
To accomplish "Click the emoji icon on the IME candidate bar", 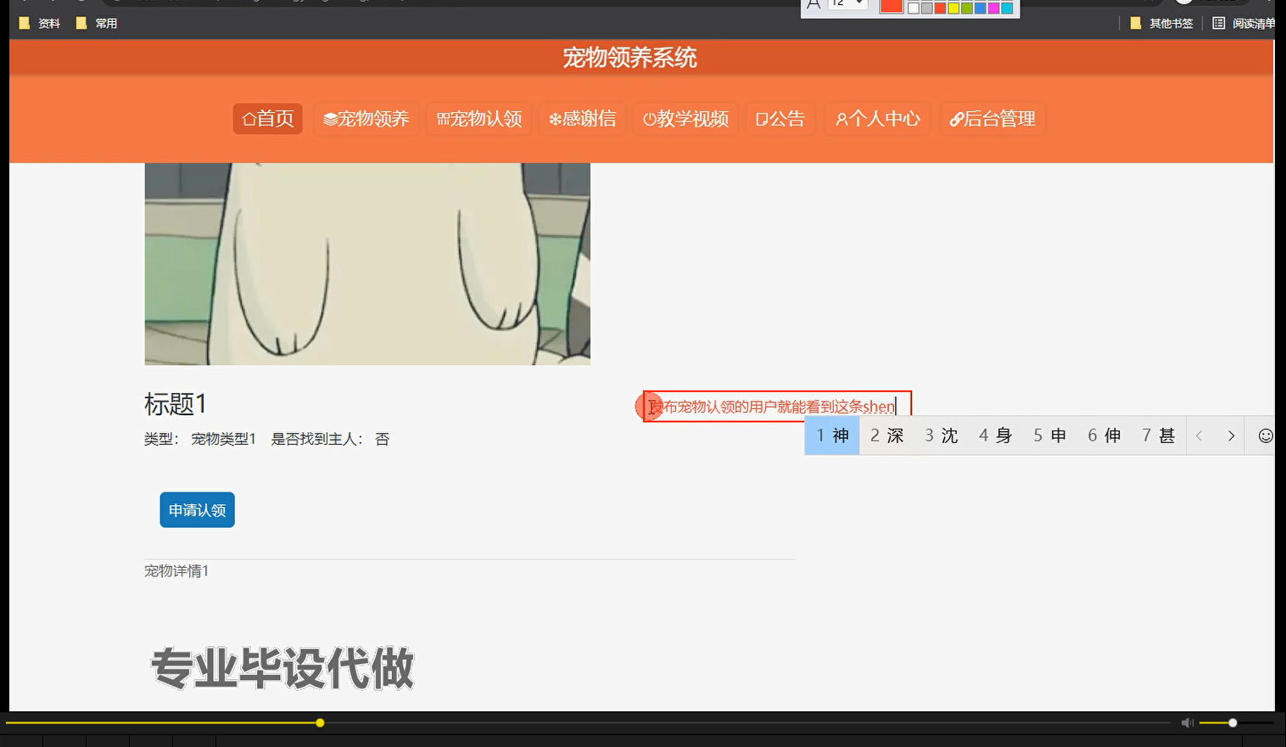I will 1265,435.
